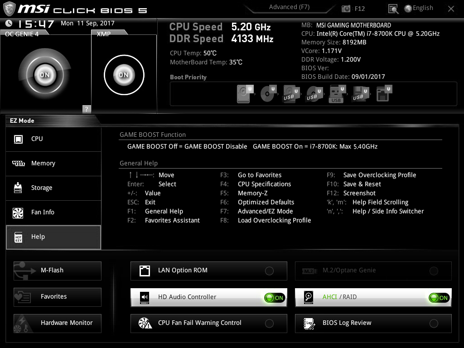Click the CPU chip icon in sidebar
Image resolution: width=464 pixels, height=348 pixels.
[x=18, y=139]
